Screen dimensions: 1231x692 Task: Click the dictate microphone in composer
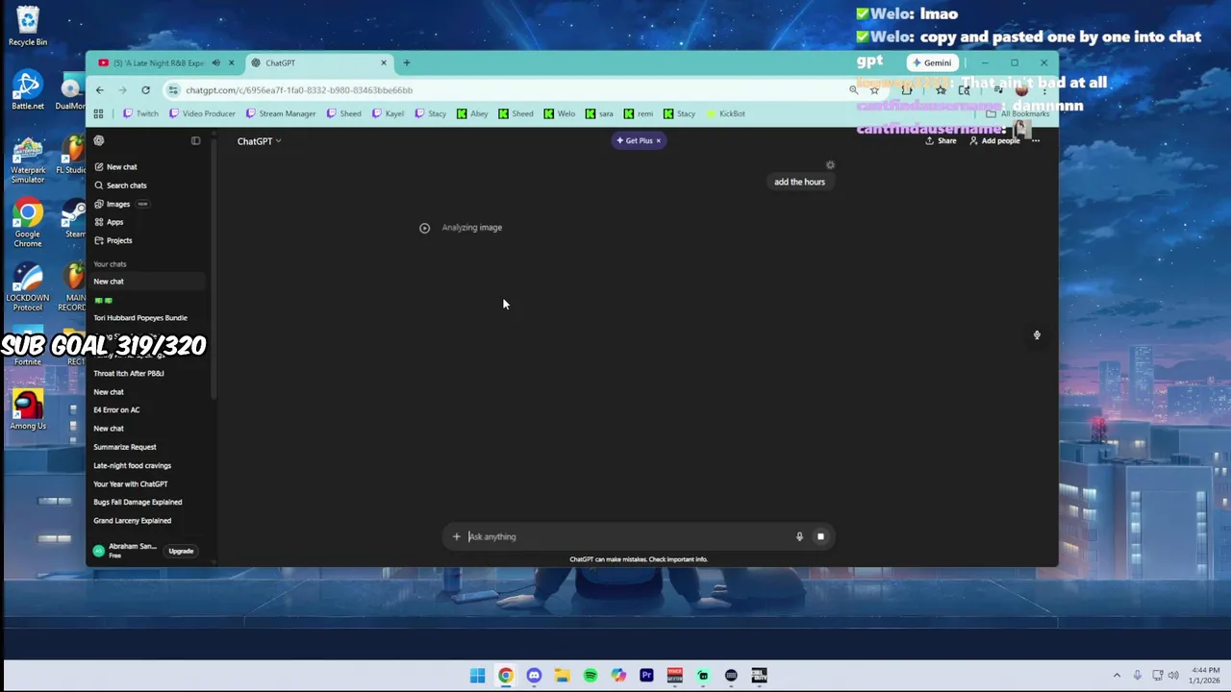[x=799, y=536]
